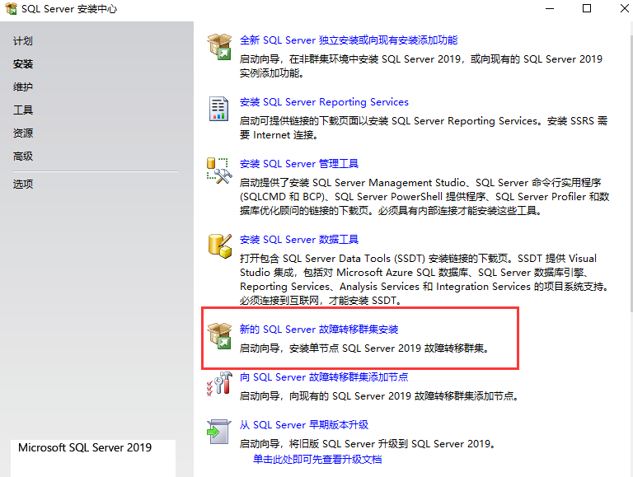
Task: Open the 工具 sidebar section
Action: [x=23, y=110]
